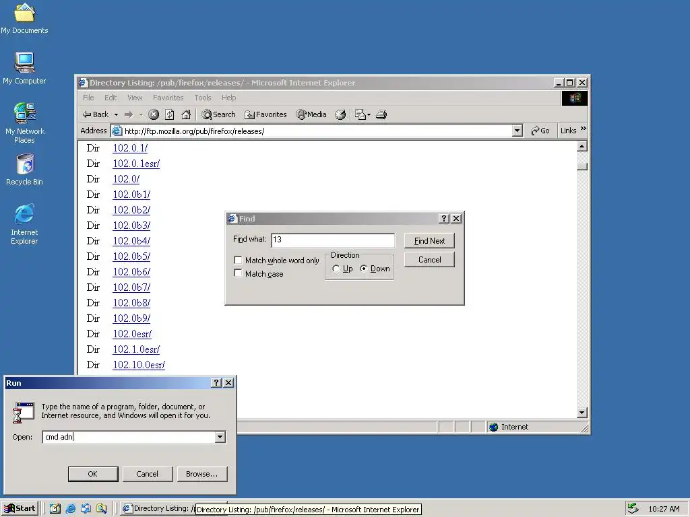Expand the Links toolbar chevron
This screenshot has width=690, height=517.
[x=583, y=129]
